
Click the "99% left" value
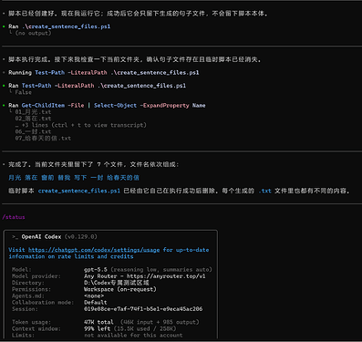pos(98,328)
